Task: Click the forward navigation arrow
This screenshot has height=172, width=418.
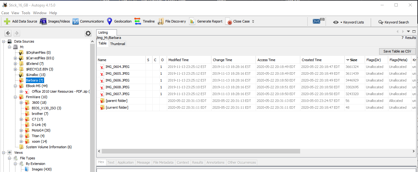Action: click(17, 33)
